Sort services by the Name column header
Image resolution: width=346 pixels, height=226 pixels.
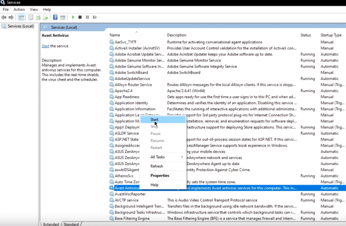pyautogui.click(x=115, y=35)
